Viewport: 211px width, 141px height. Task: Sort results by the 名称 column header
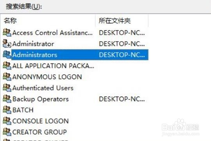(48, 21)
